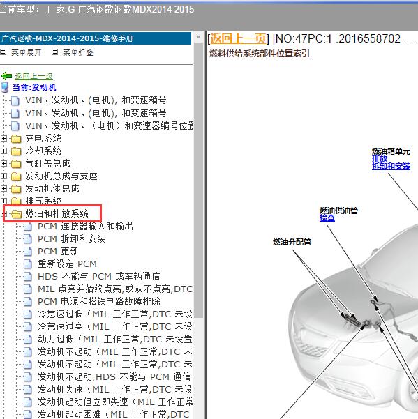
Task: Open HDS 不能与 PCM 或车辆通信 page
Action: pos(98,277)
